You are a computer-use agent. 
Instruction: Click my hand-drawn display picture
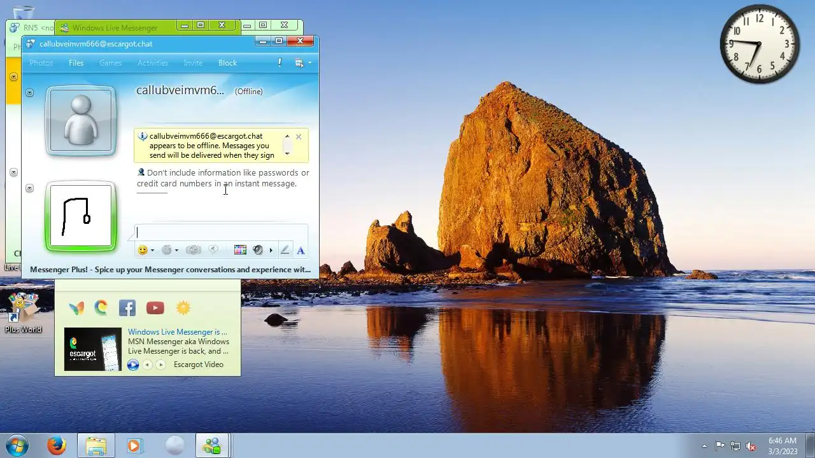pyautogui.click(x=81, y=216)
